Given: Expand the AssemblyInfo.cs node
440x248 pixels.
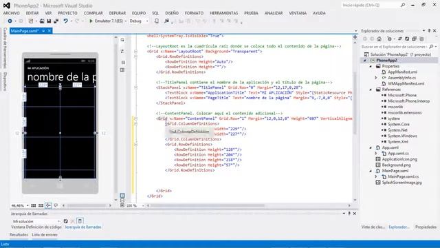Looking at the screenshot, I should pos(376,78).
